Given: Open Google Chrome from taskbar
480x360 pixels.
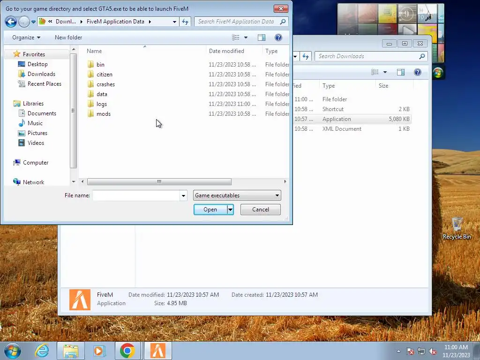Looking at the screenshot, I should [127, 351].
